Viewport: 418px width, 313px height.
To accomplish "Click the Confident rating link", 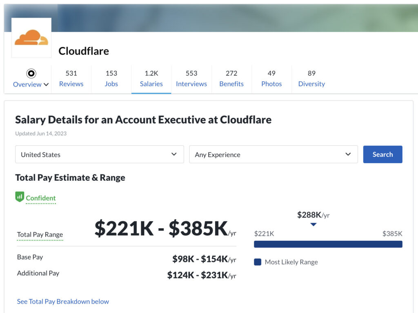I will pos(41,198).
